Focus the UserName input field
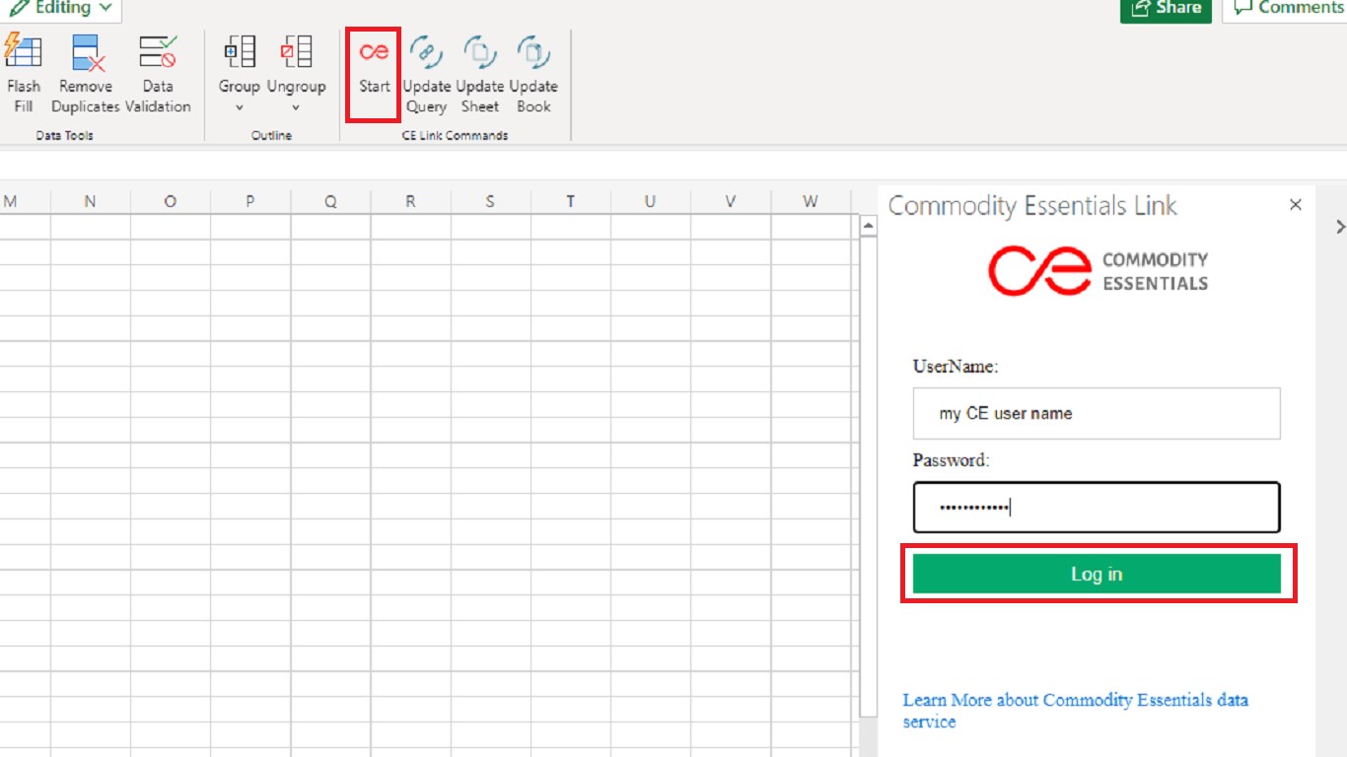The image size is (1347, 757). 1097,413
